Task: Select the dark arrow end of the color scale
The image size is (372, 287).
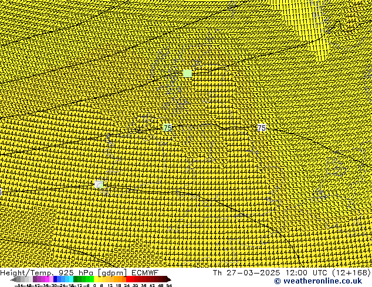Action: click(169, 279)
